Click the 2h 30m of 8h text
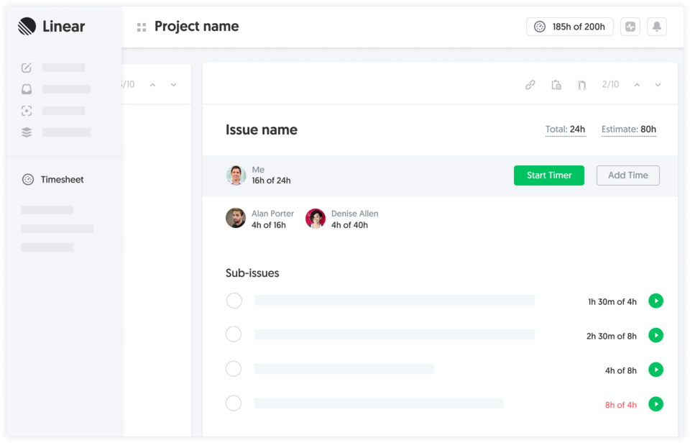 pos(611,337)
